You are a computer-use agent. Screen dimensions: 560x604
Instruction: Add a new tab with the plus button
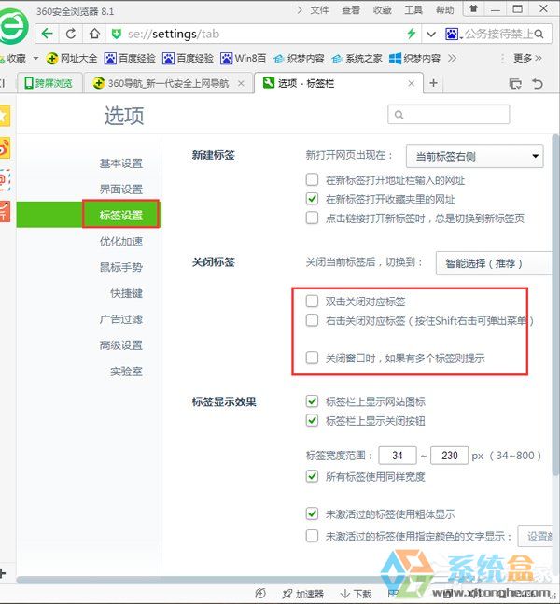coord(434,83)
